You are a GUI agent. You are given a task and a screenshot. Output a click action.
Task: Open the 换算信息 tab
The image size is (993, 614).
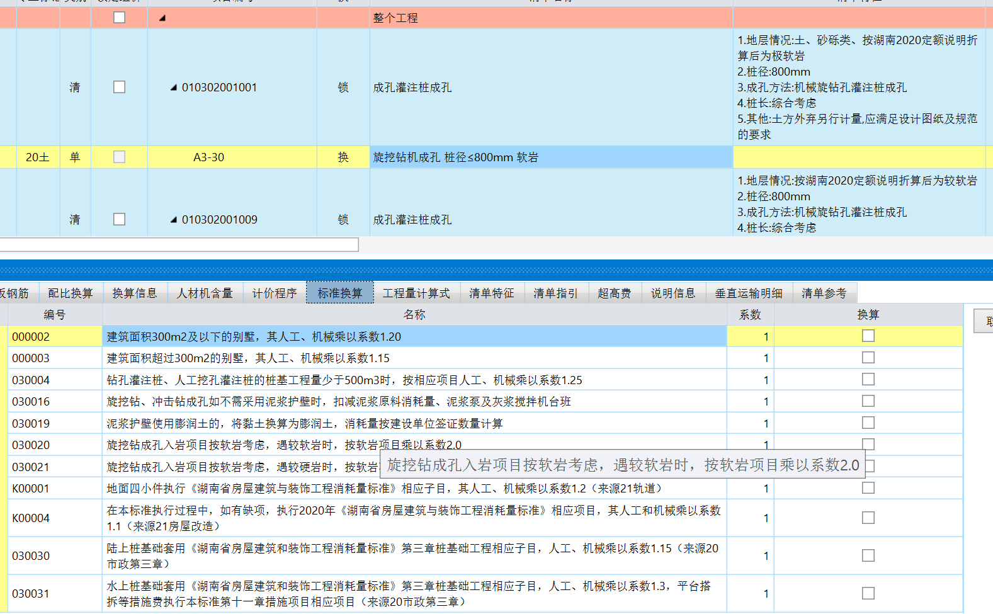click(135, 293)
